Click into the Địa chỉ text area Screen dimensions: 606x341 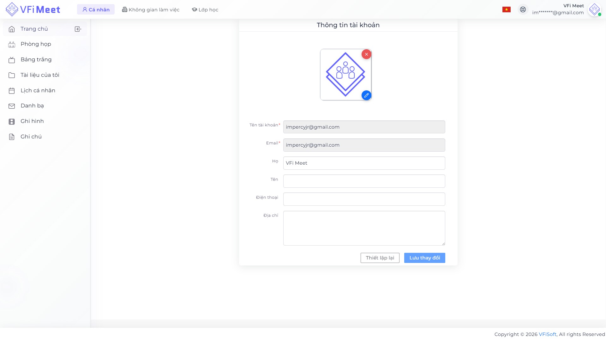click(x=364, y=228)
